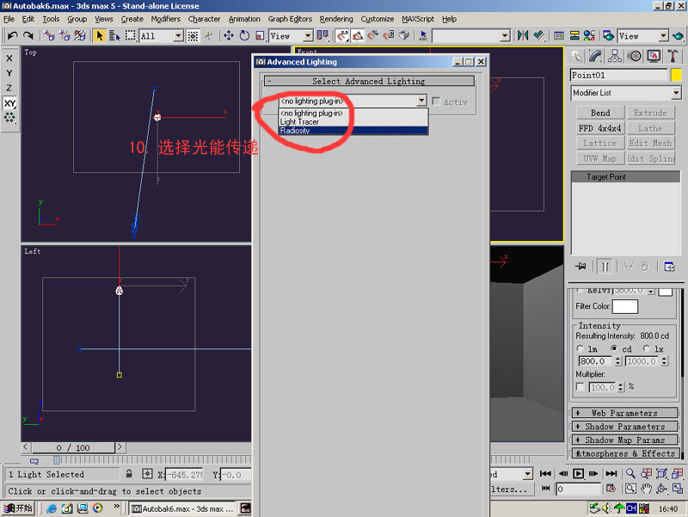Image resolution: width=688 pixels, height=517 pixels.
Task: Open the Hierarchy command panel tab
Action: (615, 56)
